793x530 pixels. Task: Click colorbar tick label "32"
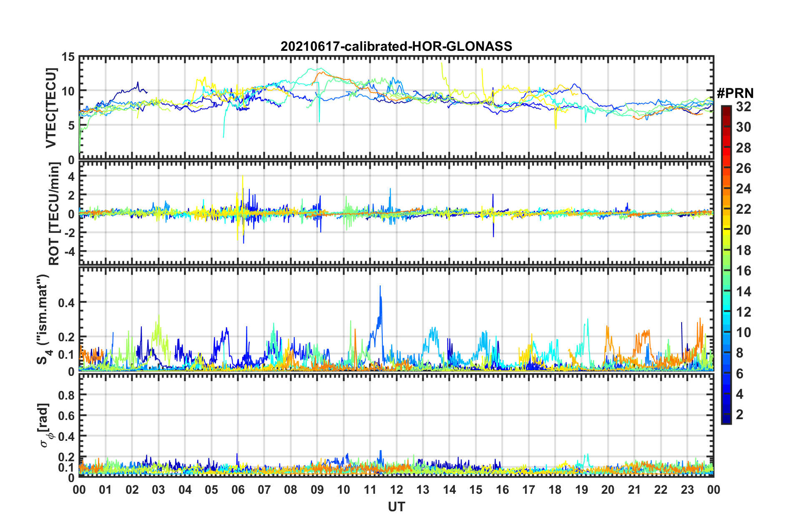click(x=743, y=107)
